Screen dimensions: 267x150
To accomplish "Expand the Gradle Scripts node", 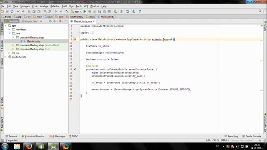I will coord(5,57).
